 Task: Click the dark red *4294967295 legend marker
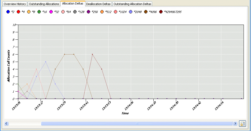(x=161, y=12)
